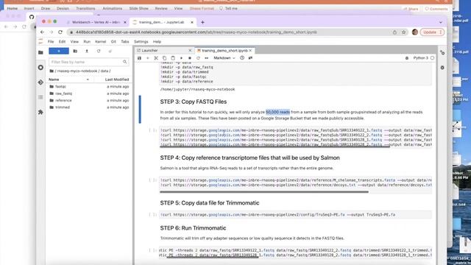The width and height of the screenshot is (471, 265).
Task: Close the training_demo_short.ipynb tab
Action: (250, 51)
